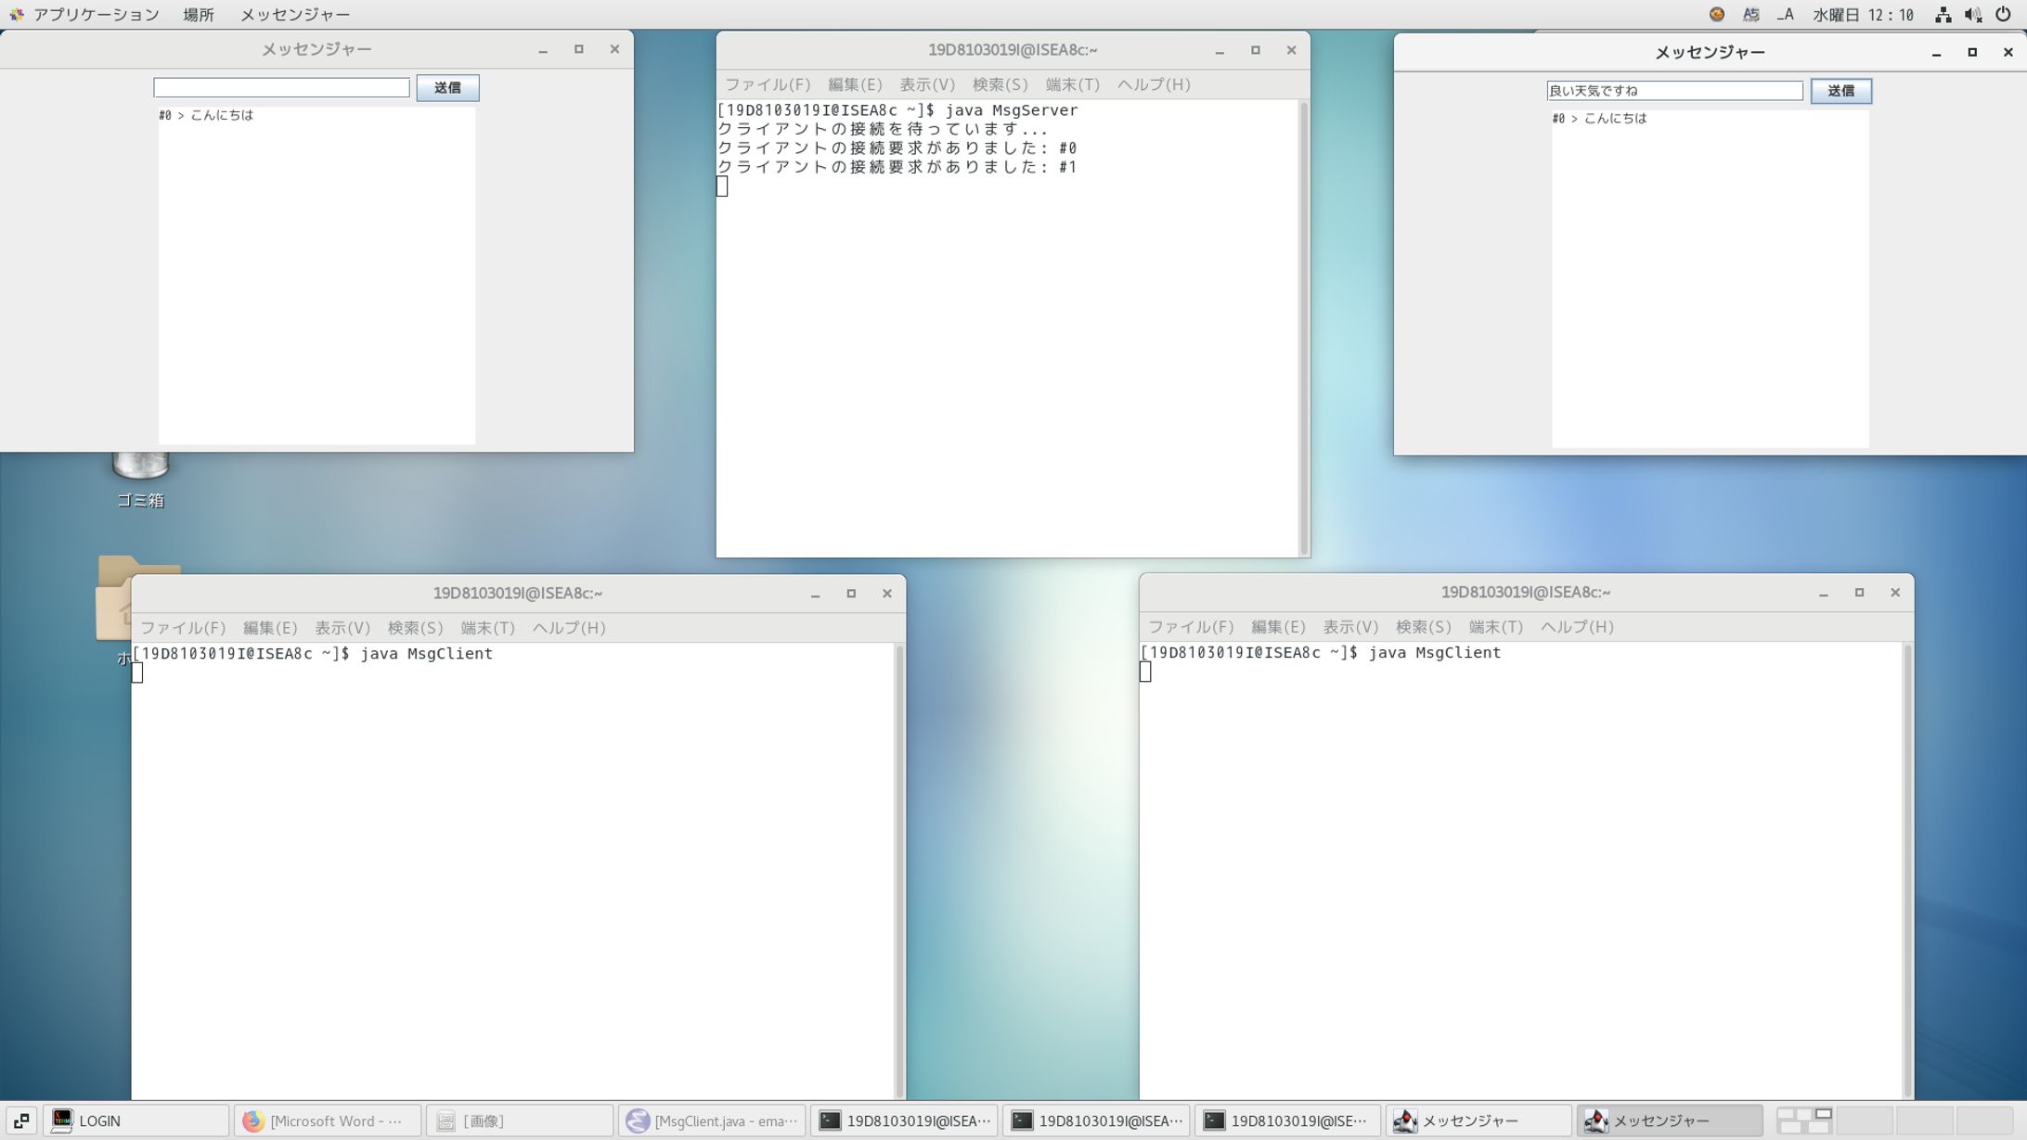The height and width of the screenshot is (1140, 2027).
Task: Click the show desktop icon in bottom-left corner
Action: click(x=20, y=1121)
